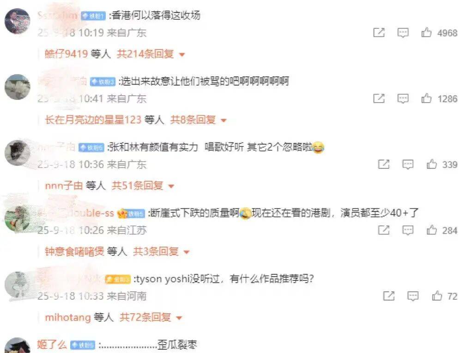Open reply box on 4968-like comment
The width and height of the screenshot is (473, 353).
coord(403,33)
